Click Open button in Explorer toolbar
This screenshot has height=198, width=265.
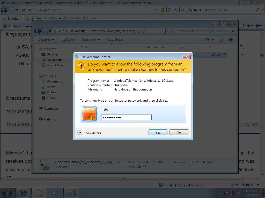(x=68, y=40)
